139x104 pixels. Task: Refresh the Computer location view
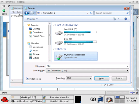pos(91,13)
